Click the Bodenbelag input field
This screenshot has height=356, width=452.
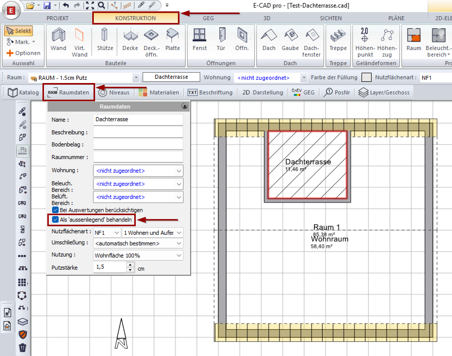pos(138,144)
